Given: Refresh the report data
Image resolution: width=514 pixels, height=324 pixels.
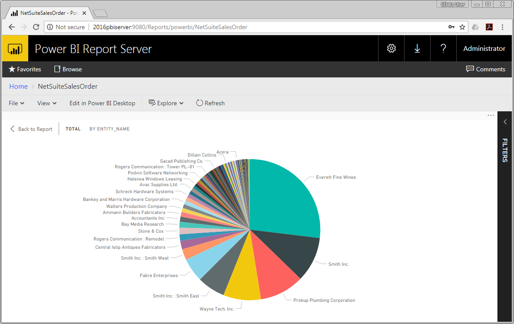Looking at the screenshot, I should (210, 103).
